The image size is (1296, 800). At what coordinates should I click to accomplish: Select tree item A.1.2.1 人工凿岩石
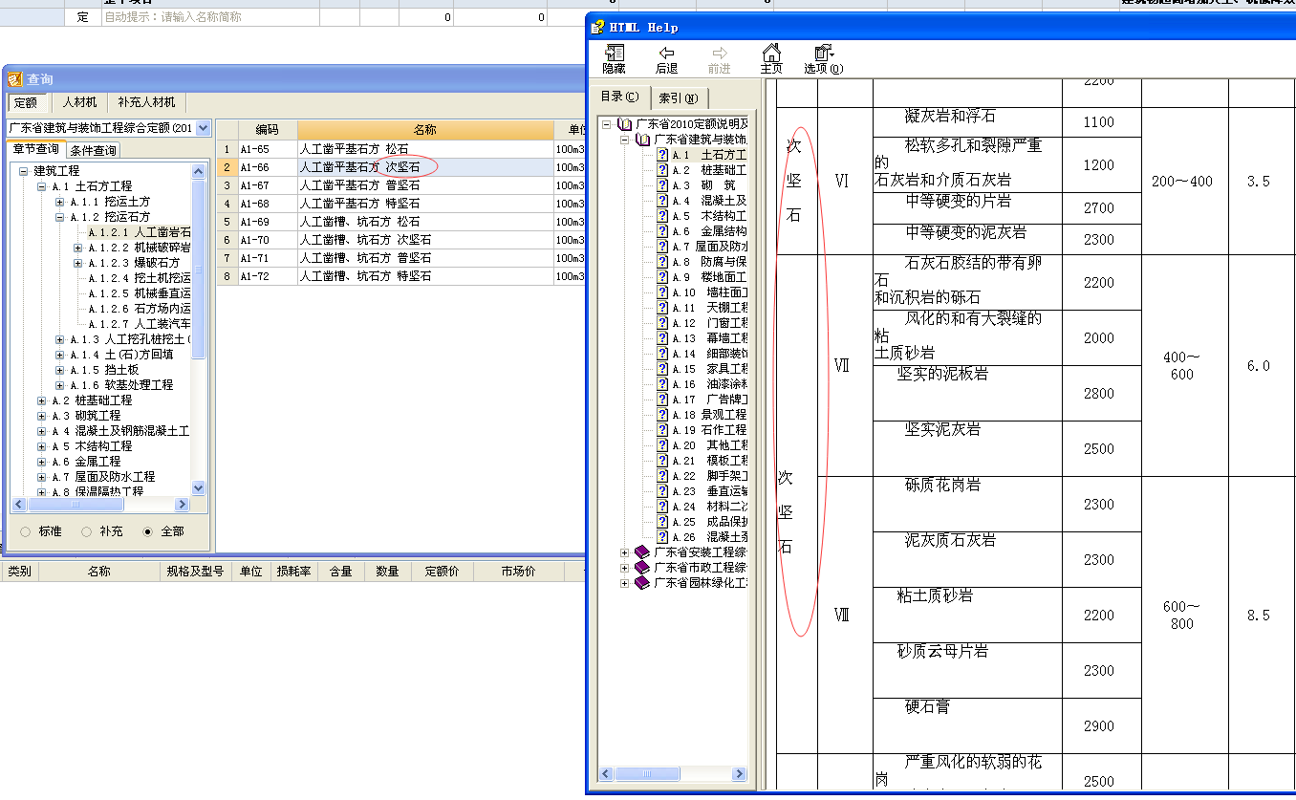tap(140, 232)
